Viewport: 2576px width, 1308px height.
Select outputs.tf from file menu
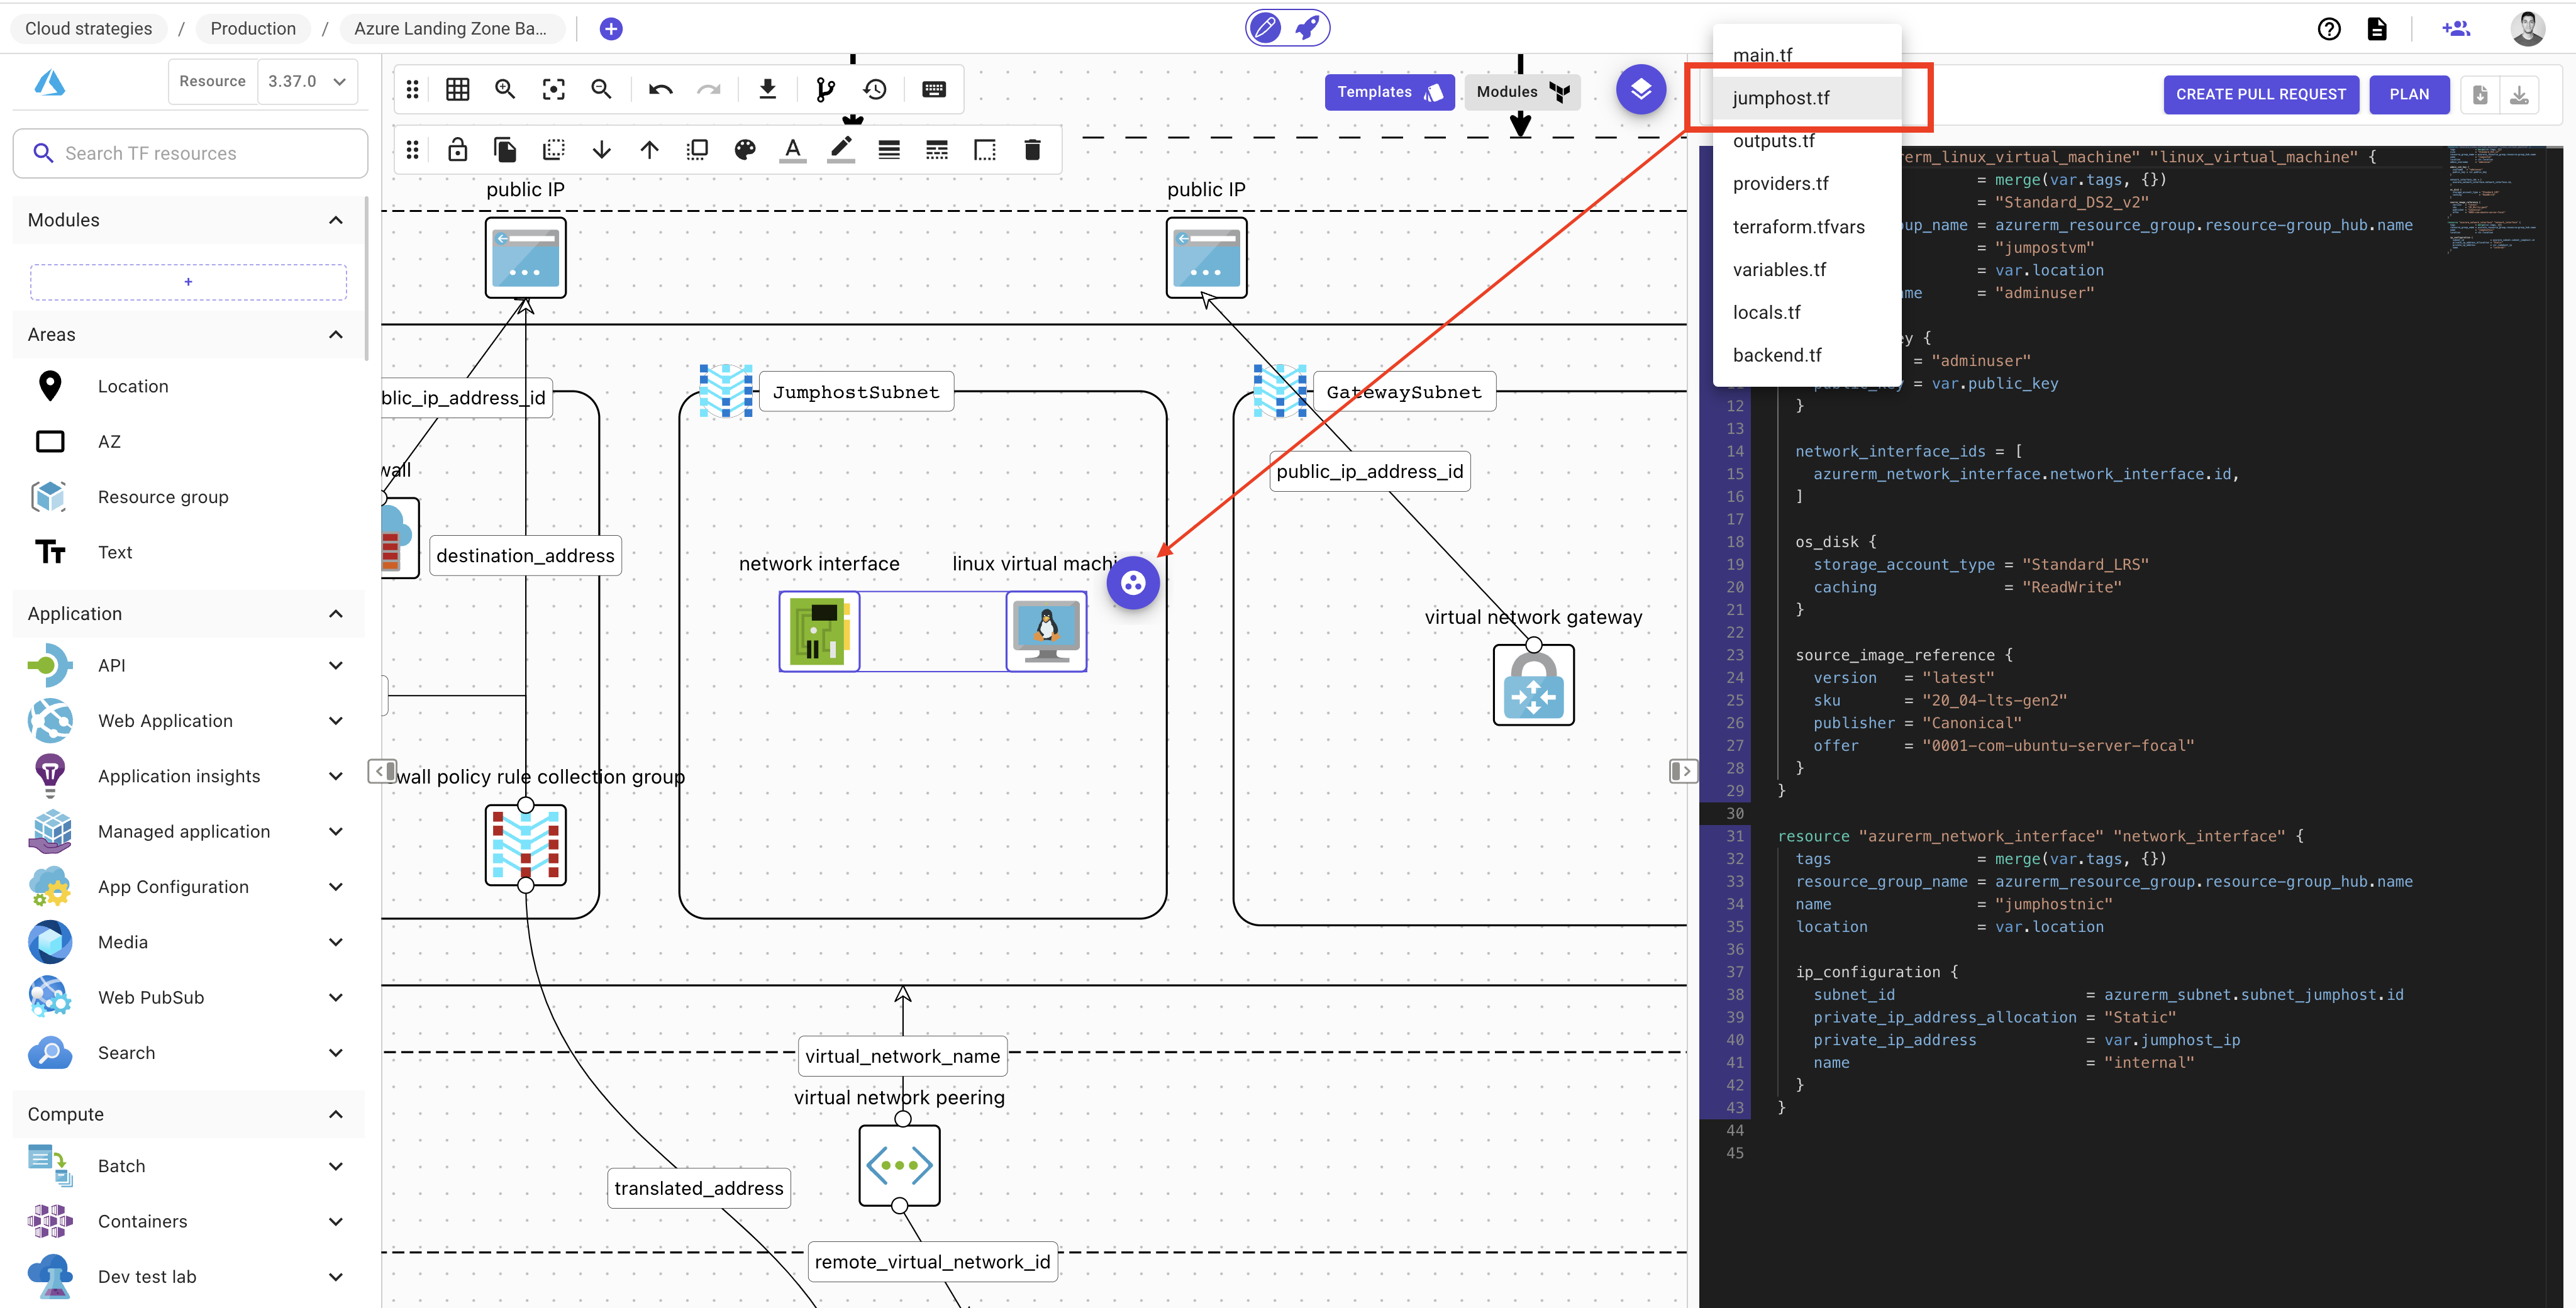pos(1773,141)
